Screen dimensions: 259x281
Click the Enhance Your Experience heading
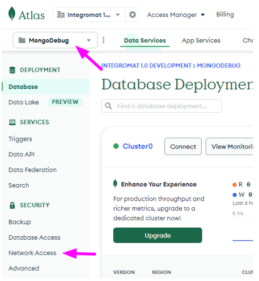pyautogui.click(x=159, y=184)
